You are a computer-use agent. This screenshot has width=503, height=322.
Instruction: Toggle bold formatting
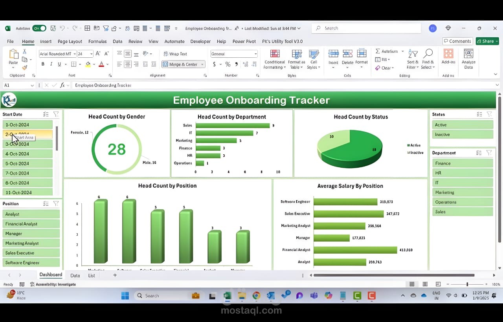(x=43, y=63)
